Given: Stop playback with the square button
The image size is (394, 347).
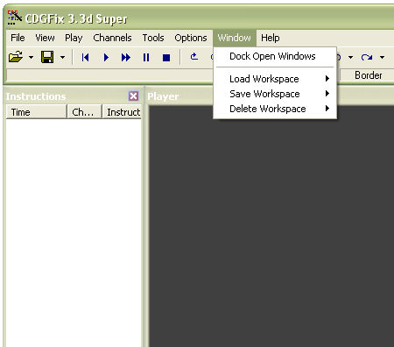Looking at the screenshot, I should pos(166,58).
